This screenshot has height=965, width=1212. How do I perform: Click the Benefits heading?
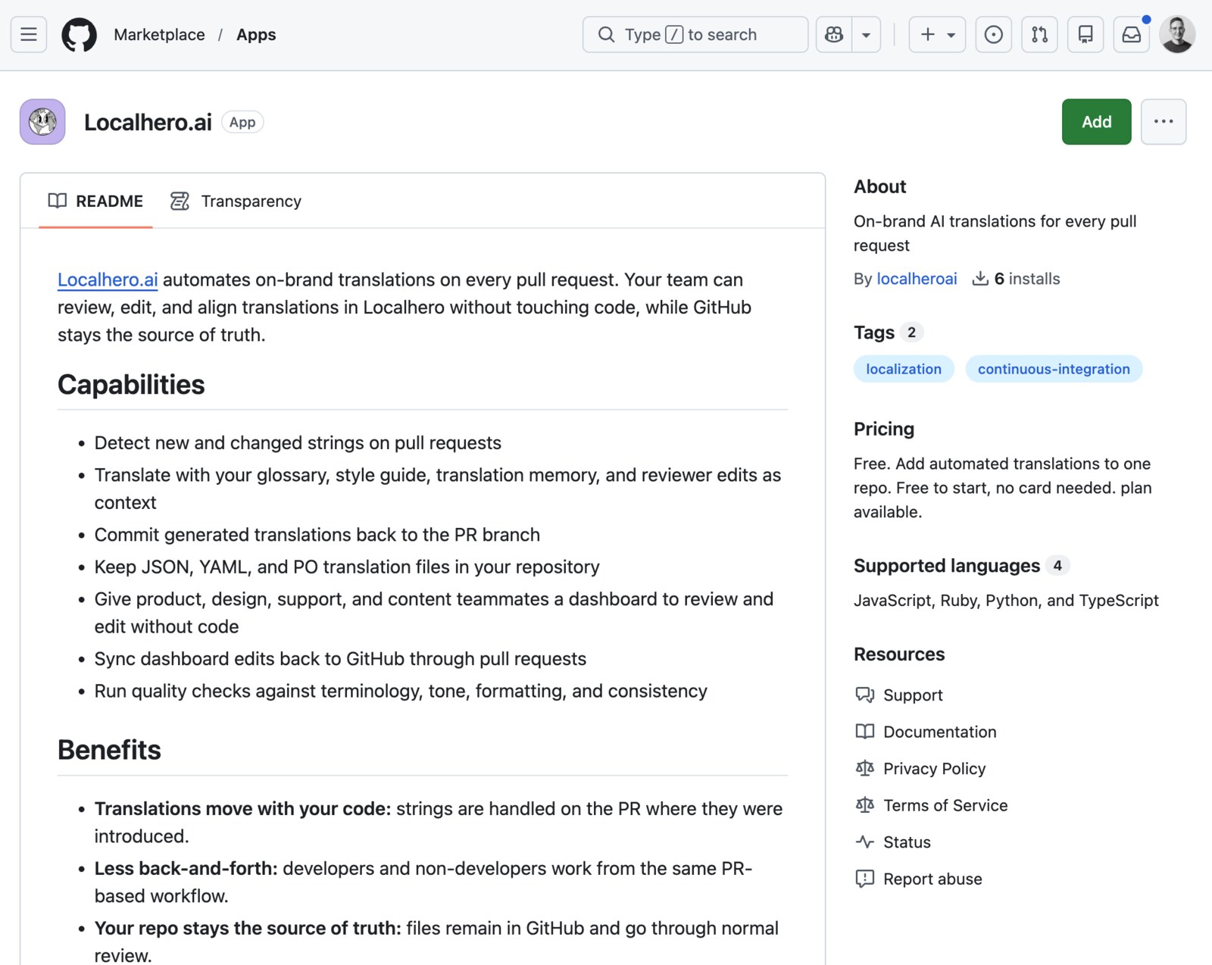click(x=109, y=750)
